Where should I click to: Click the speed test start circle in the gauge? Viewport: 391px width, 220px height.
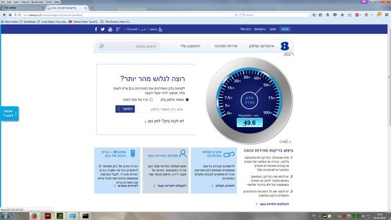(249, 100)
